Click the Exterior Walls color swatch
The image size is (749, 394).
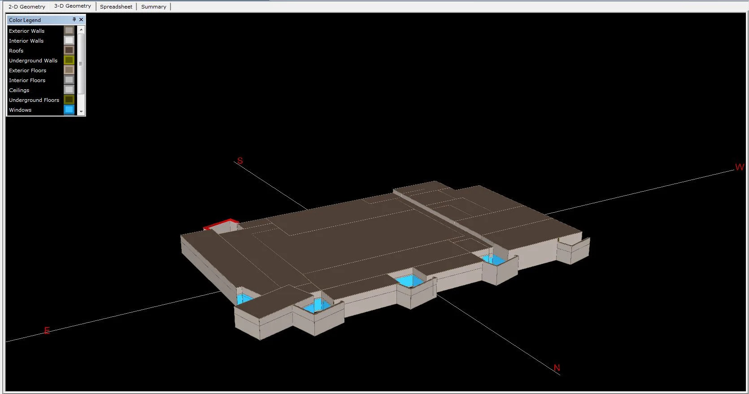[x=69, y=31]
